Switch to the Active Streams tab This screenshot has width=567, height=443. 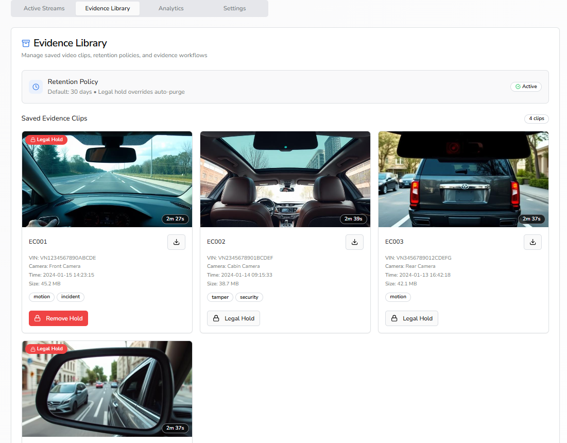pos(44,8)
